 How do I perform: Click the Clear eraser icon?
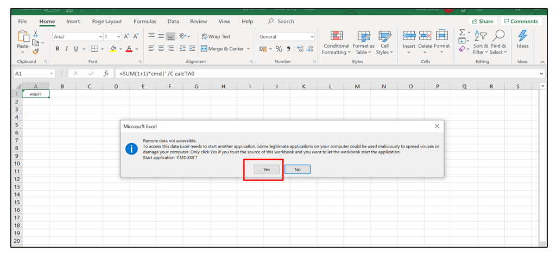[x=462, y=49]
